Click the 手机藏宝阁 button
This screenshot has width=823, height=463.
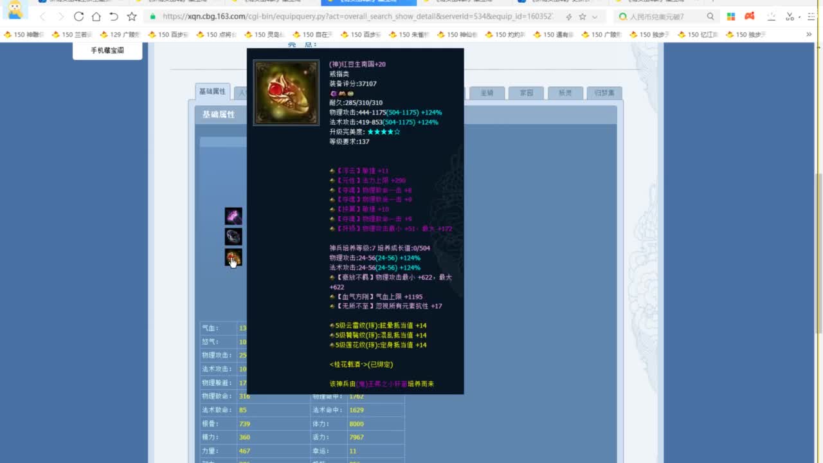(107, 50)
